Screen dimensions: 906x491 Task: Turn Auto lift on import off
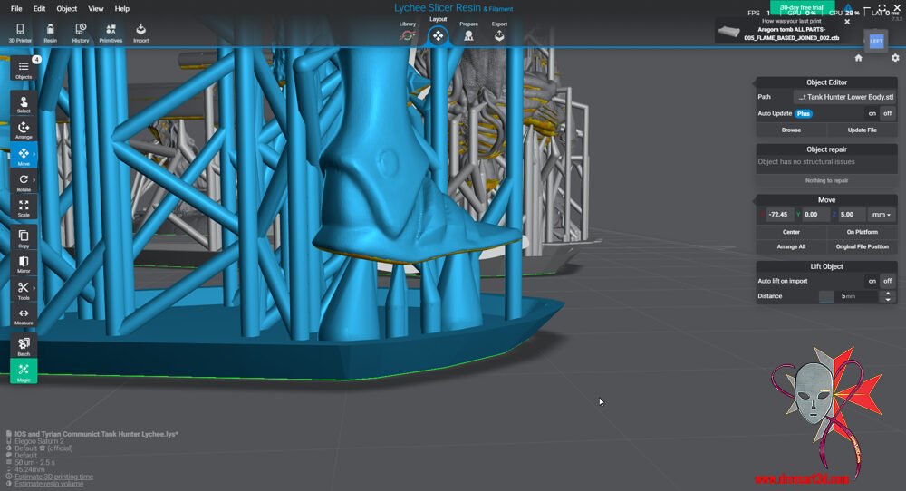click(x=888, y=282)
